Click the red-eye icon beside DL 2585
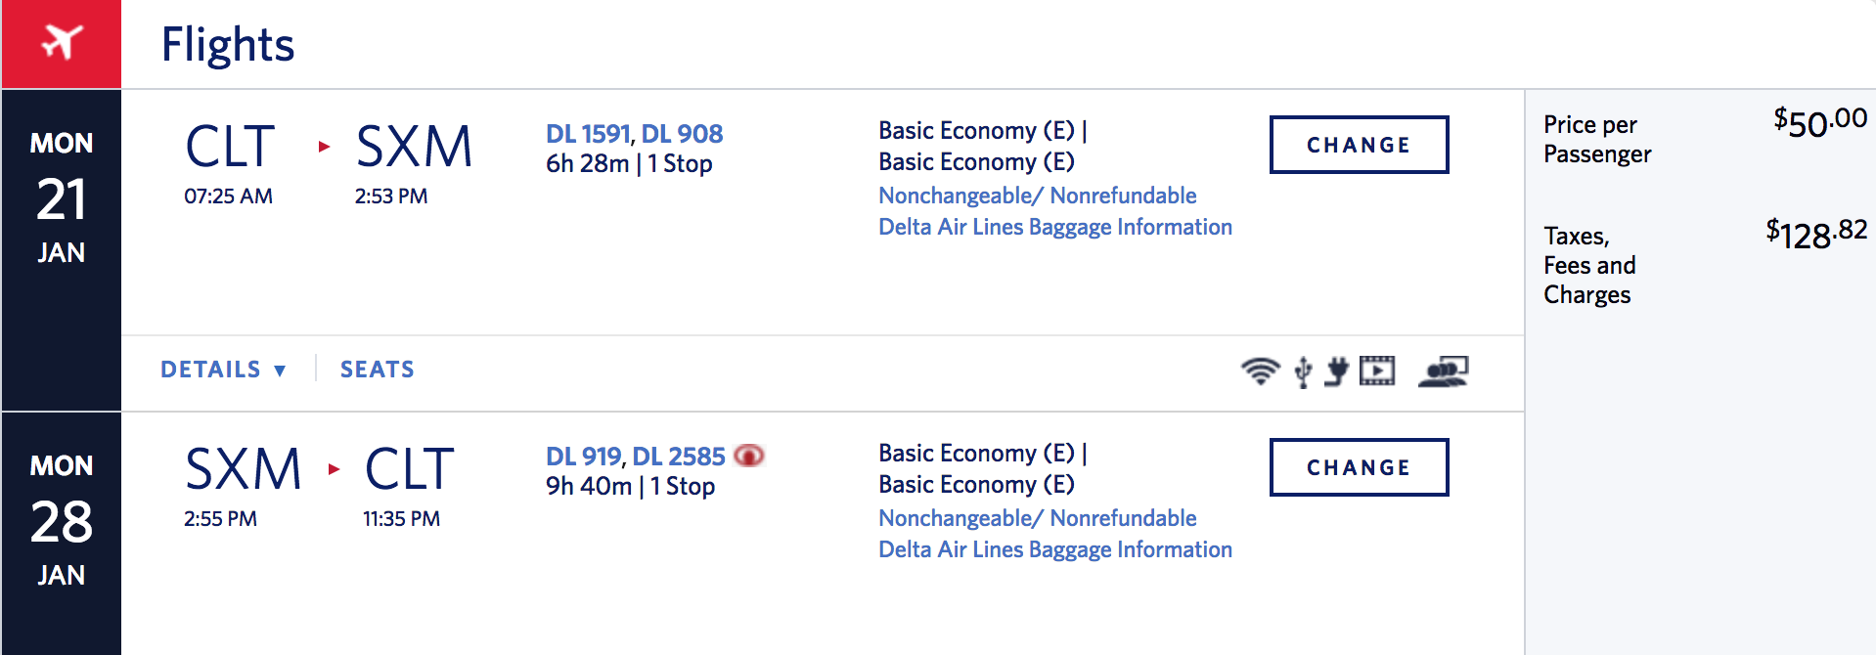This screenshot has height=655, width=1876. 749,456
